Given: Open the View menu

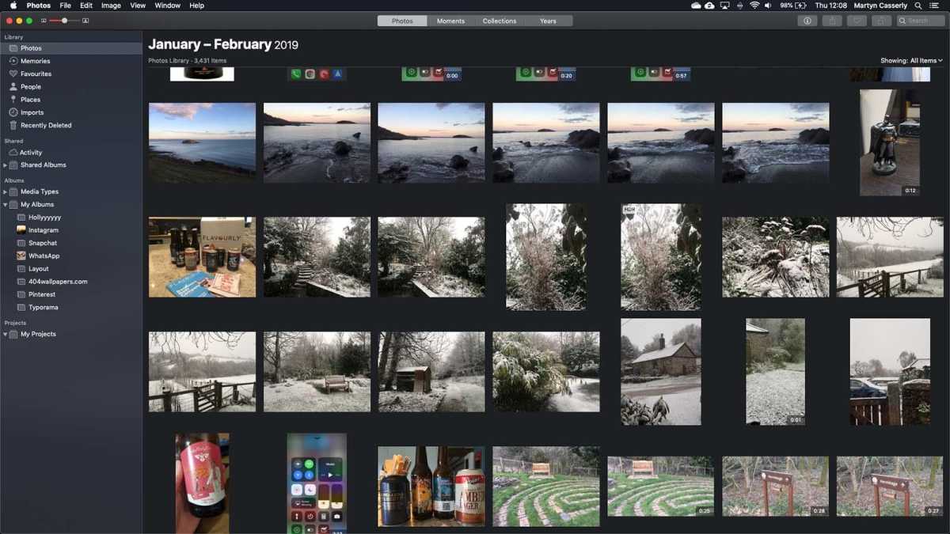Looking at the screenshot, I should point(138,6).
